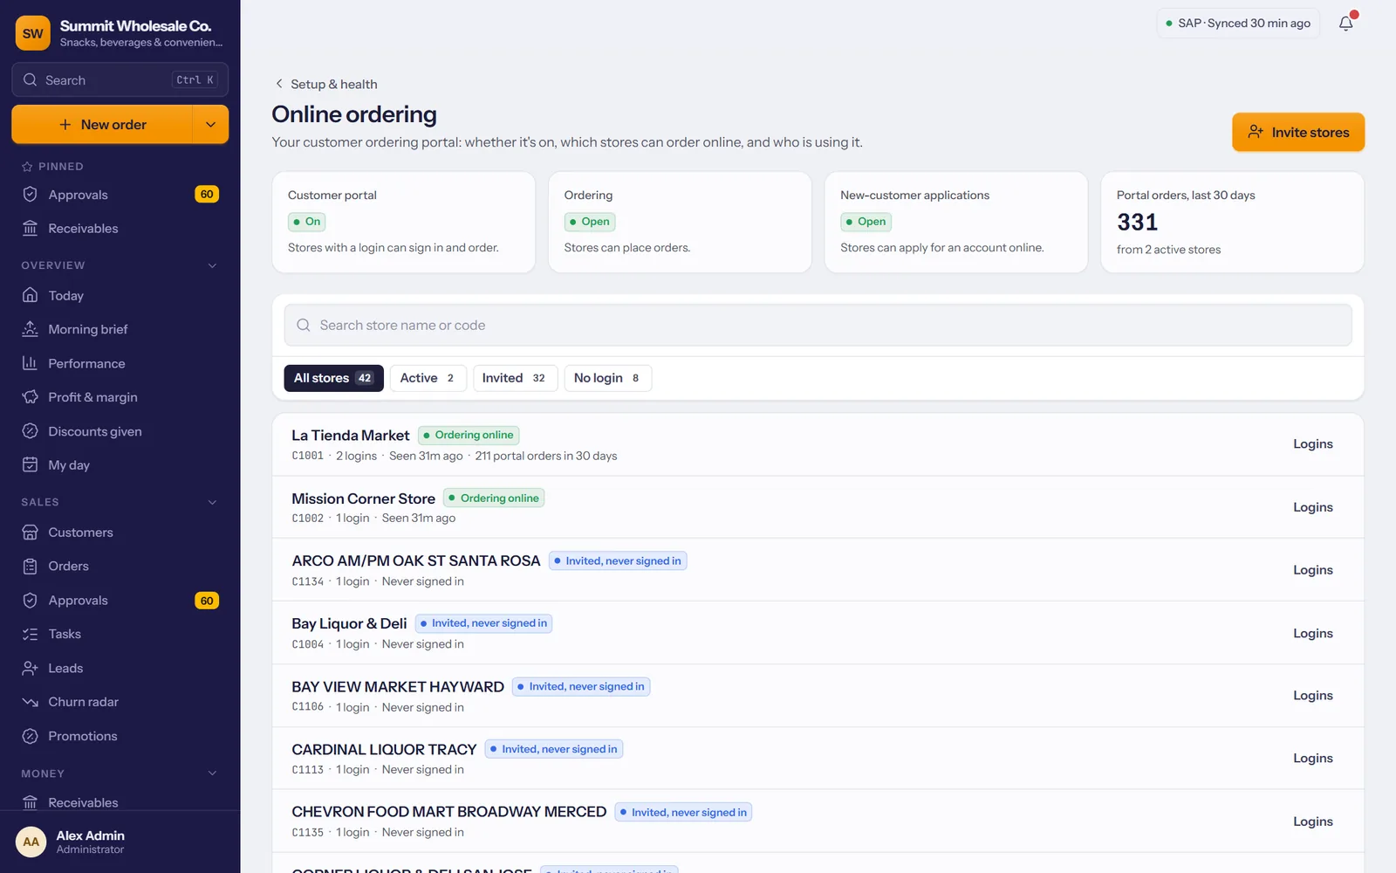Image resolution: width=1396 pixels, height=873 pixels.
Task: Collapse the Money section
Action: (x=212, y=773)
